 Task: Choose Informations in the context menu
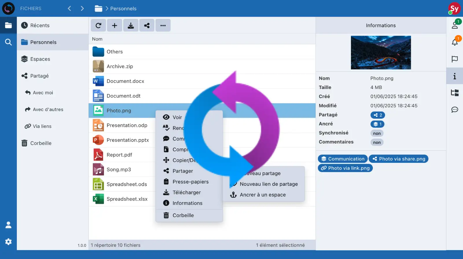coord(189,203)
